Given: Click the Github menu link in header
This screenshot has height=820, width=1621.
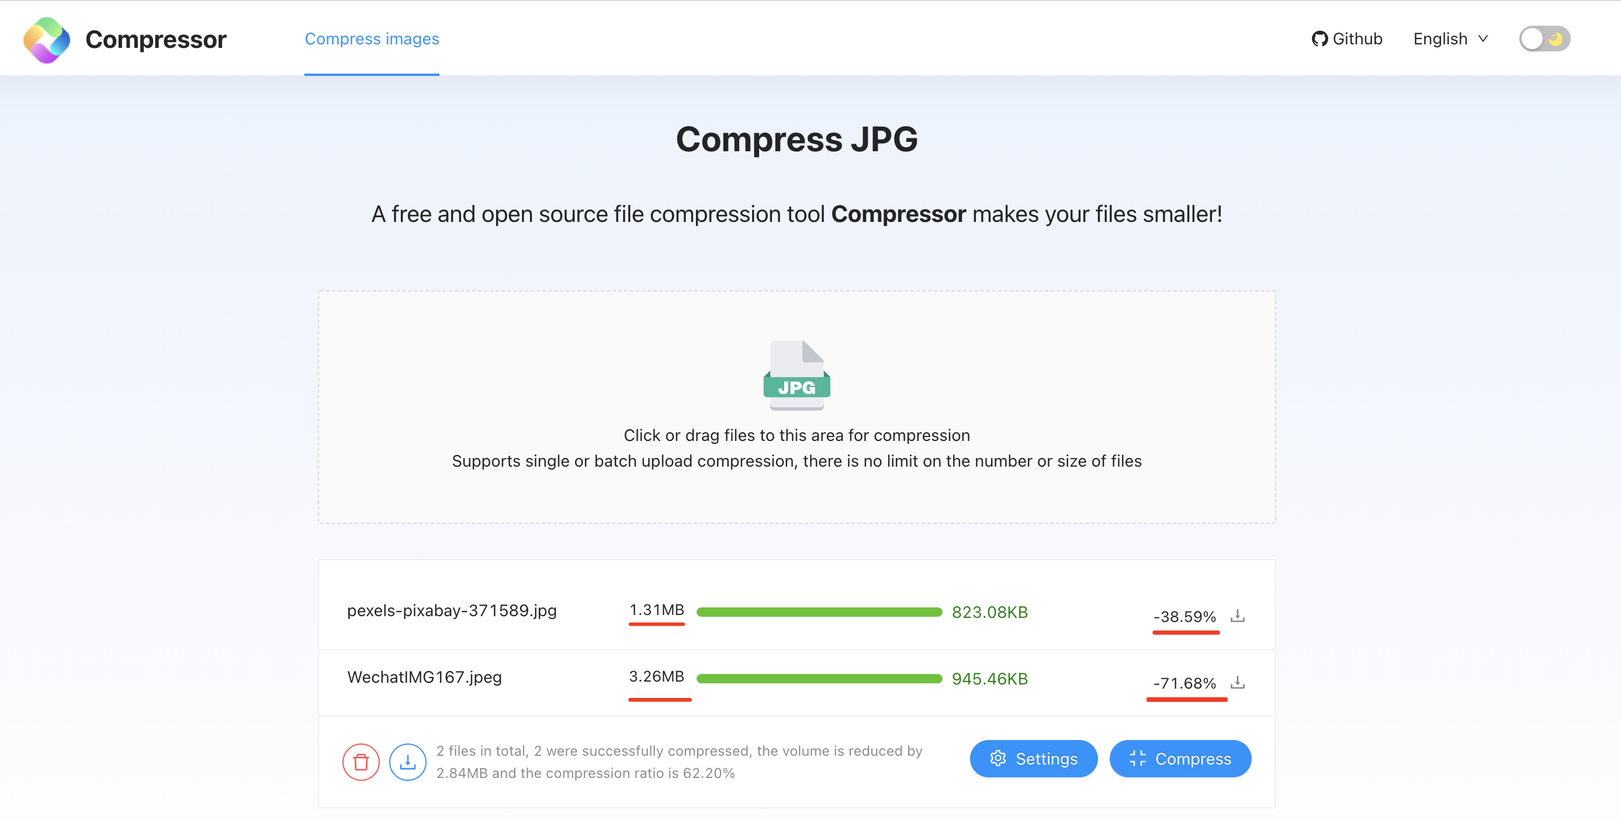Looking at the screenshot, I should (x=1350, y=39).
